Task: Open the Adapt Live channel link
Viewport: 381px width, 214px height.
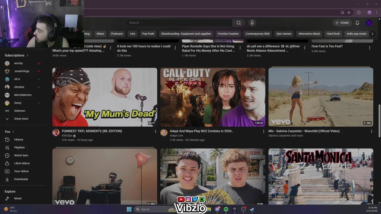Action: (176, 136)
